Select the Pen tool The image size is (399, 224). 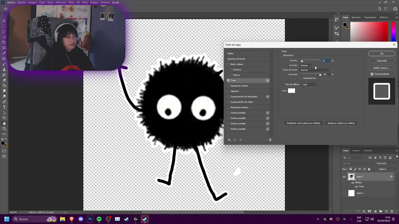click(4, 102)
